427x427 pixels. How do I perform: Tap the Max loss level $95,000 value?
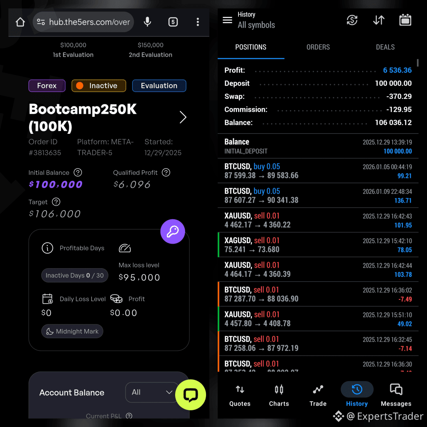pos(139,277)
